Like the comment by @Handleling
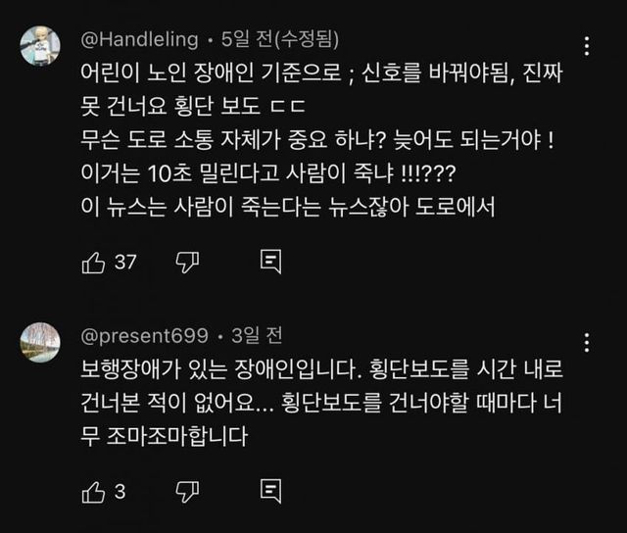The width and height of the screenshot is (627, 533). (x=94, y=262)
